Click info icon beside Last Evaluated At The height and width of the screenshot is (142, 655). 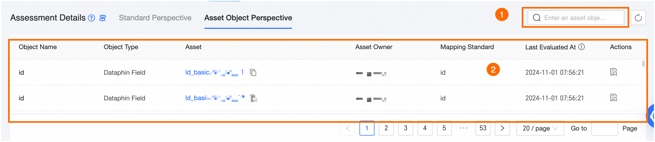(x=582, y=47)
